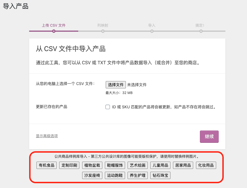
Task: Select the 导入 step
Action: coord(152,25)
